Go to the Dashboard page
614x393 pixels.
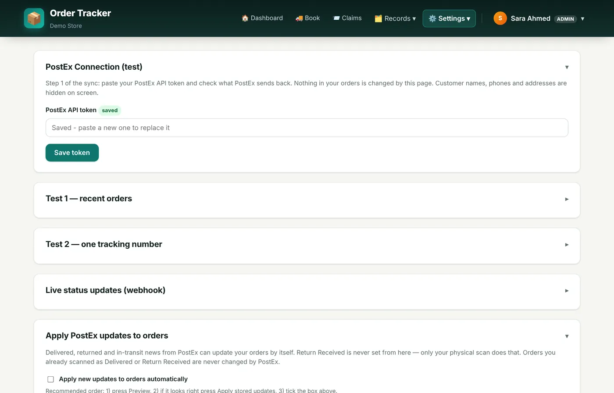pos(262,18)
